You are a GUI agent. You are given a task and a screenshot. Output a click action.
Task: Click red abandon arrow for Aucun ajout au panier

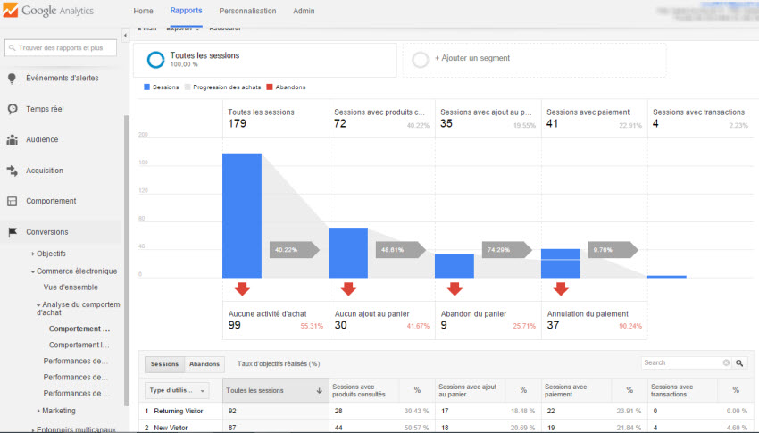[348, 289]
